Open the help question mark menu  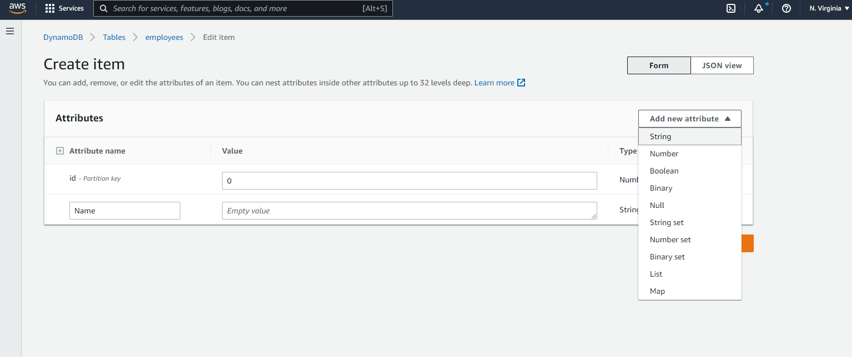(x=787, y=8)
